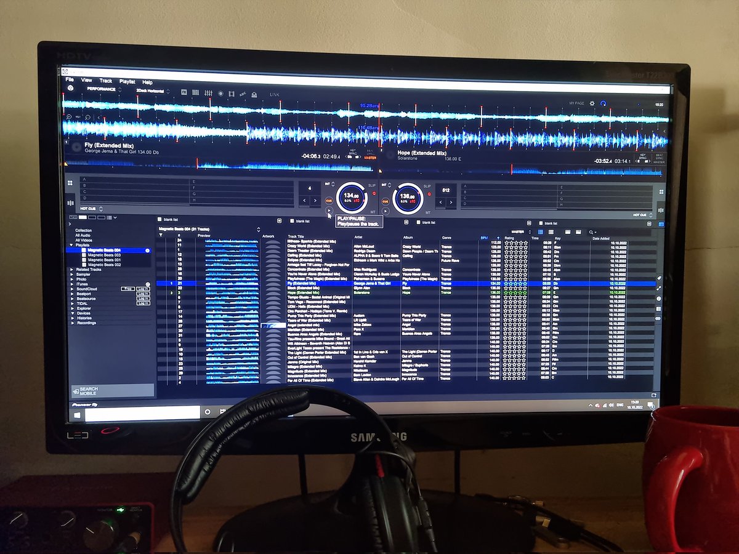Image resolution: width=739 pixels, height=554 pixels.
Task: Open the PERFORMANCE mode dropdown
Action: click(x=103, y=89)
